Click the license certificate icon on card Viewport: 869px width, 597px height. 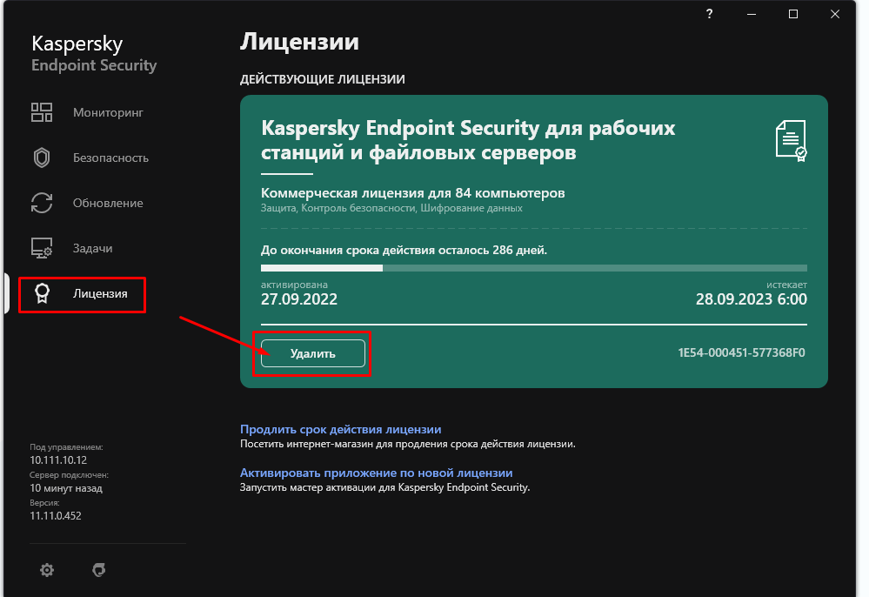click(x=791, y=141)
